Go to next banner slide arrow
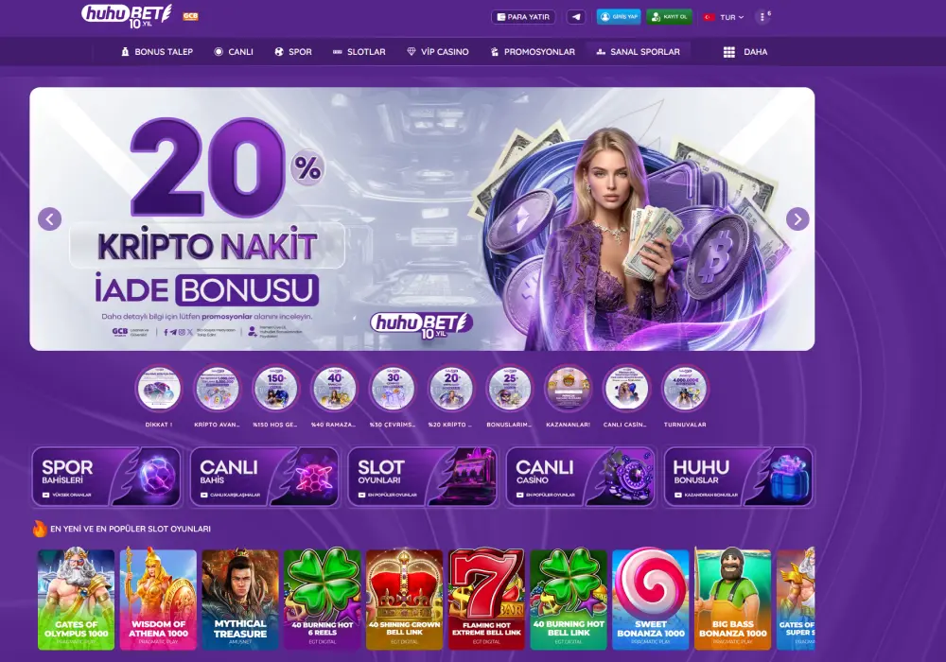The height and width of the screenshot is (662, 946). pos(797,218)
